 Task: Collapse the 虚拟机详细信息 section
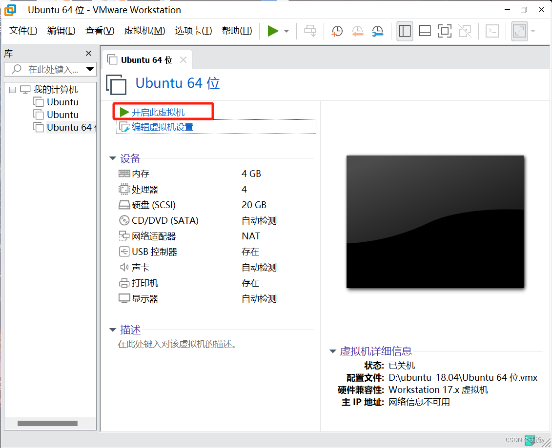pyautogui.click(x=333, y=351)
